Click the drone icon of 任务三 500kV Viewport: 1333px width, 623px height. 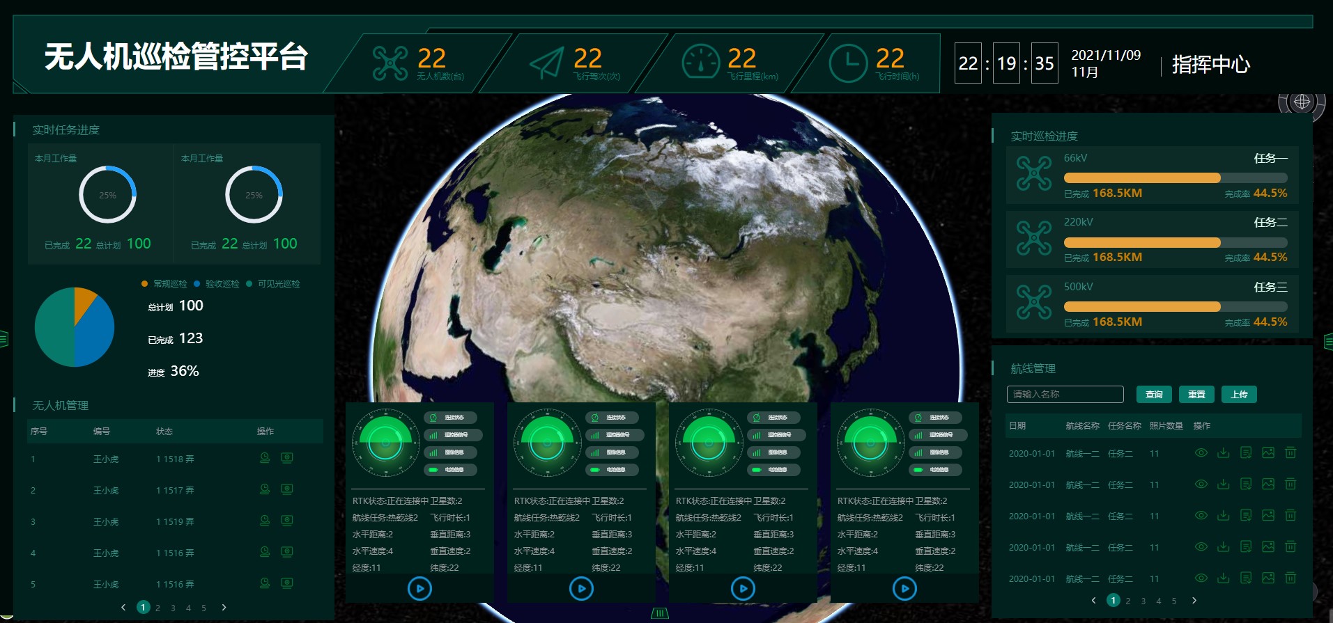(1034, 302)
